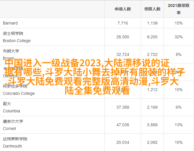This screenshot has width=194, height=151.
Task: Click the 布朗大学 school name
Action: tap(11, 51)
